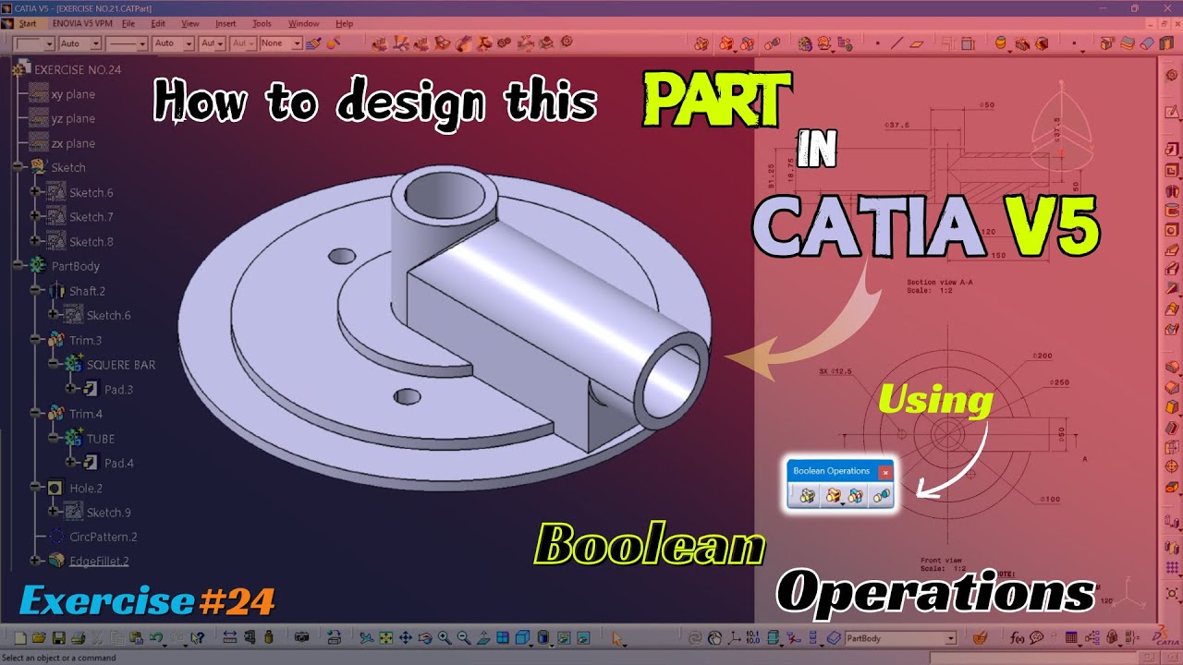Click the New document icon
1183x665 pixels.
click(19, 637)
